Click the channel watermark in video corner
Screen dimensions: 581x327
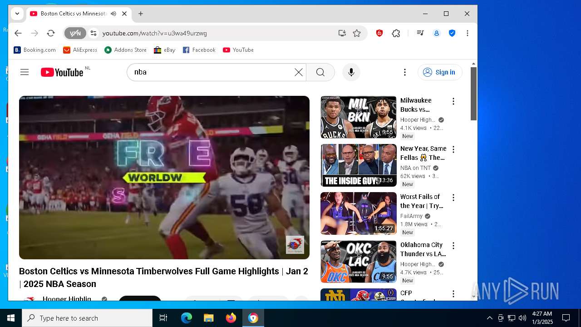pyautogui.click(x=295, y=245)
